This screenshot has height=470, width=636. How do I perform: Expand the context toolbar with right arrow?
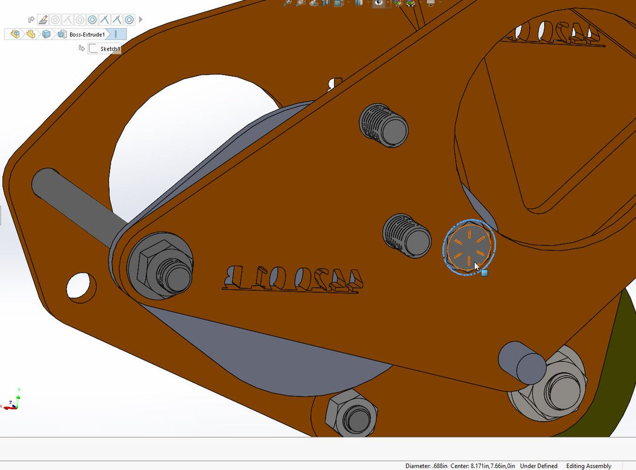coord(141,19)
